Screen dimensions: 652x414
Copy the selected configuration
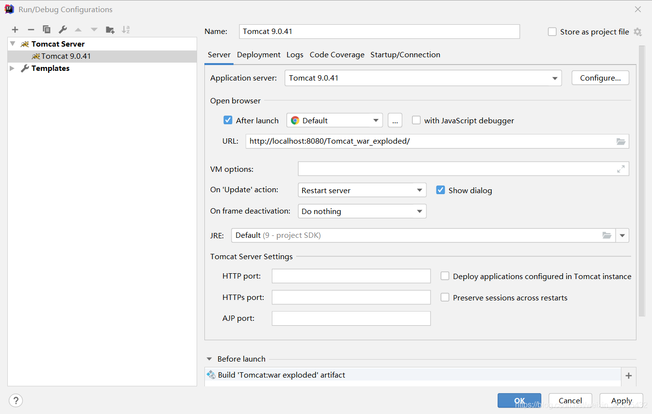47,30
